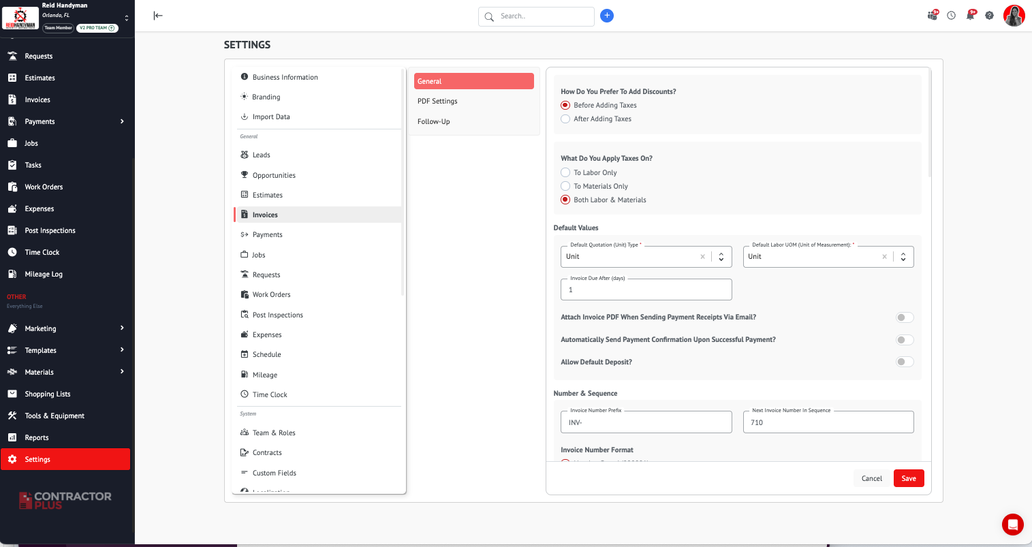Click the Time Clock sidebar icon
This screenshot has height=547, width=1032.
(x=12, y=252)
